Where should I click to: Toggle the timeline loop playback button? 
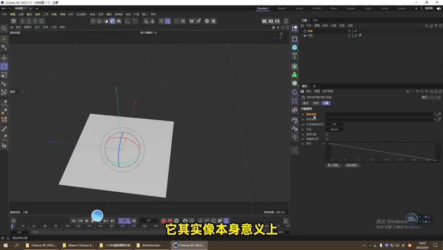click(x=121, y=221)
